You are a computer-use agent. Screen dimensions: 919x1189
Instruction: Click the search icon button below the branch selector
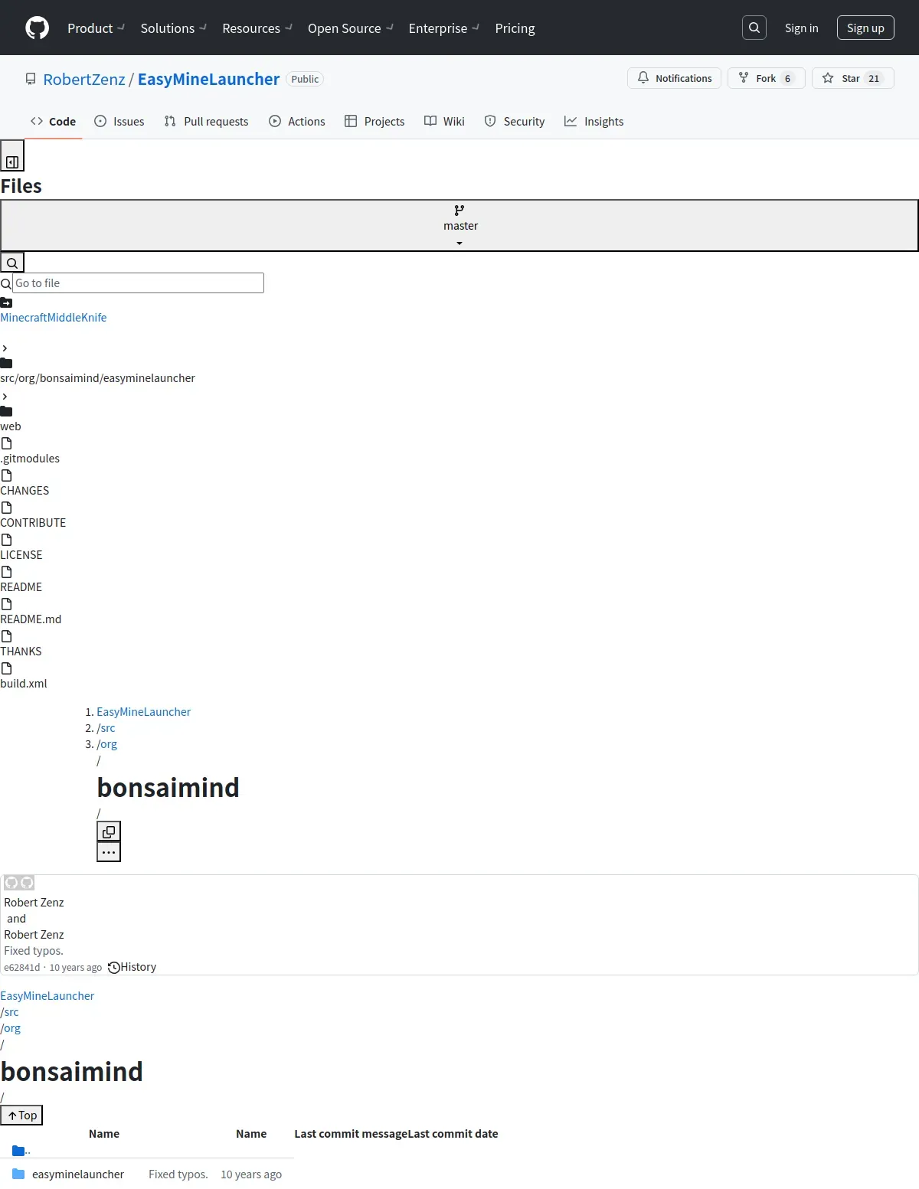[x=12, y=263]
